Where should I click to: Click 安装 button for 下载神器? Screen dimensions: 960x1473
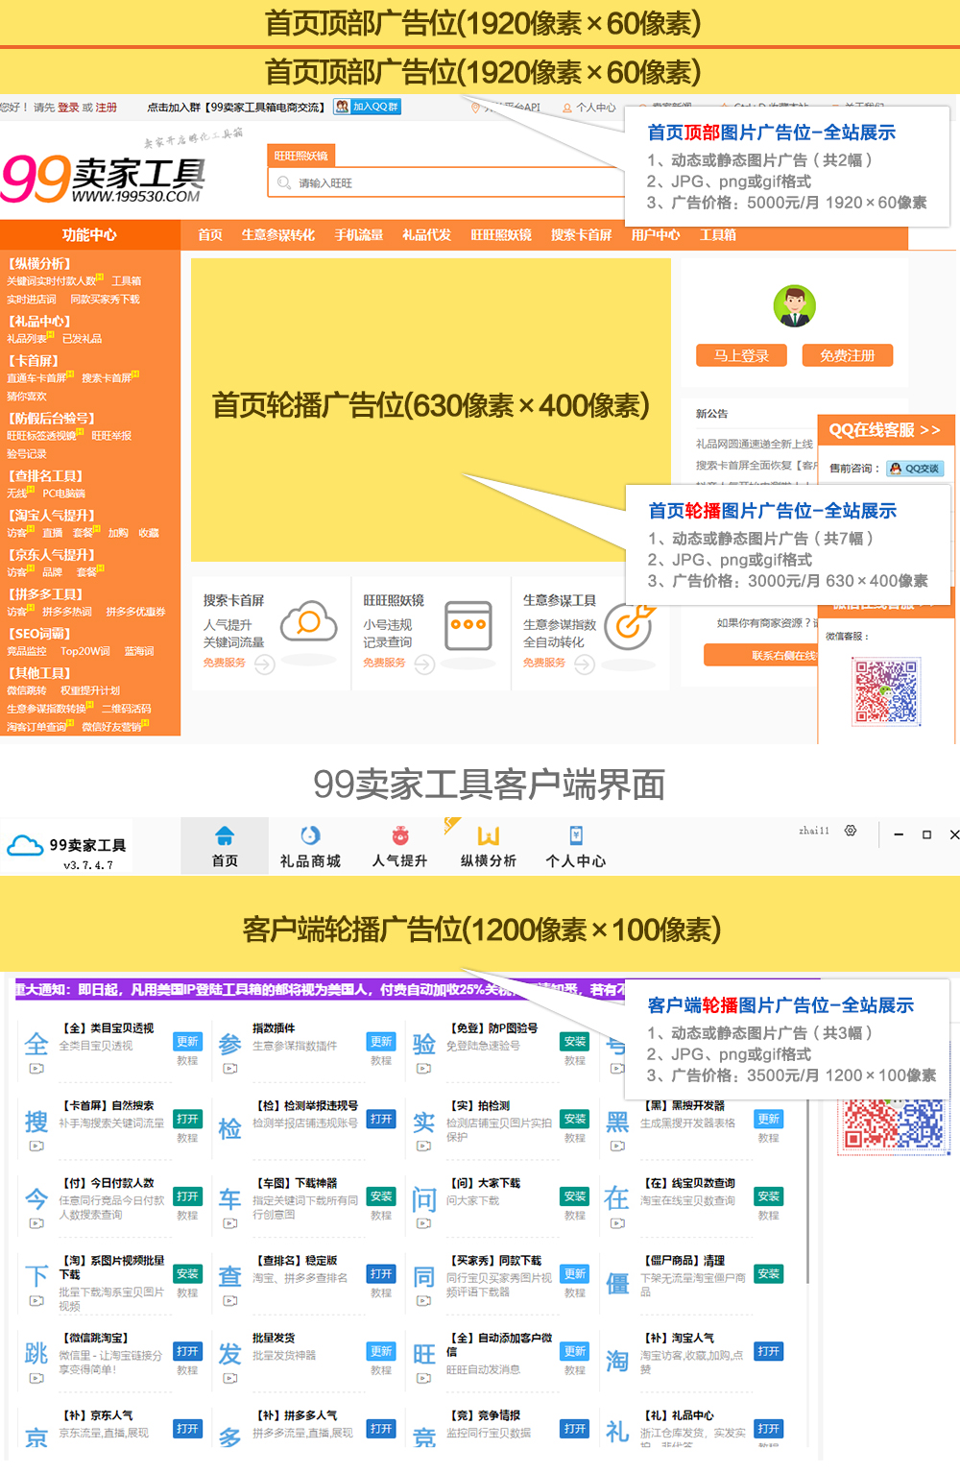click(381, 1196)
